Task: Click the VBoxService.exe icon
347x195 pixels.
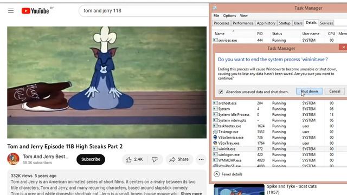Action: [215, 137]
